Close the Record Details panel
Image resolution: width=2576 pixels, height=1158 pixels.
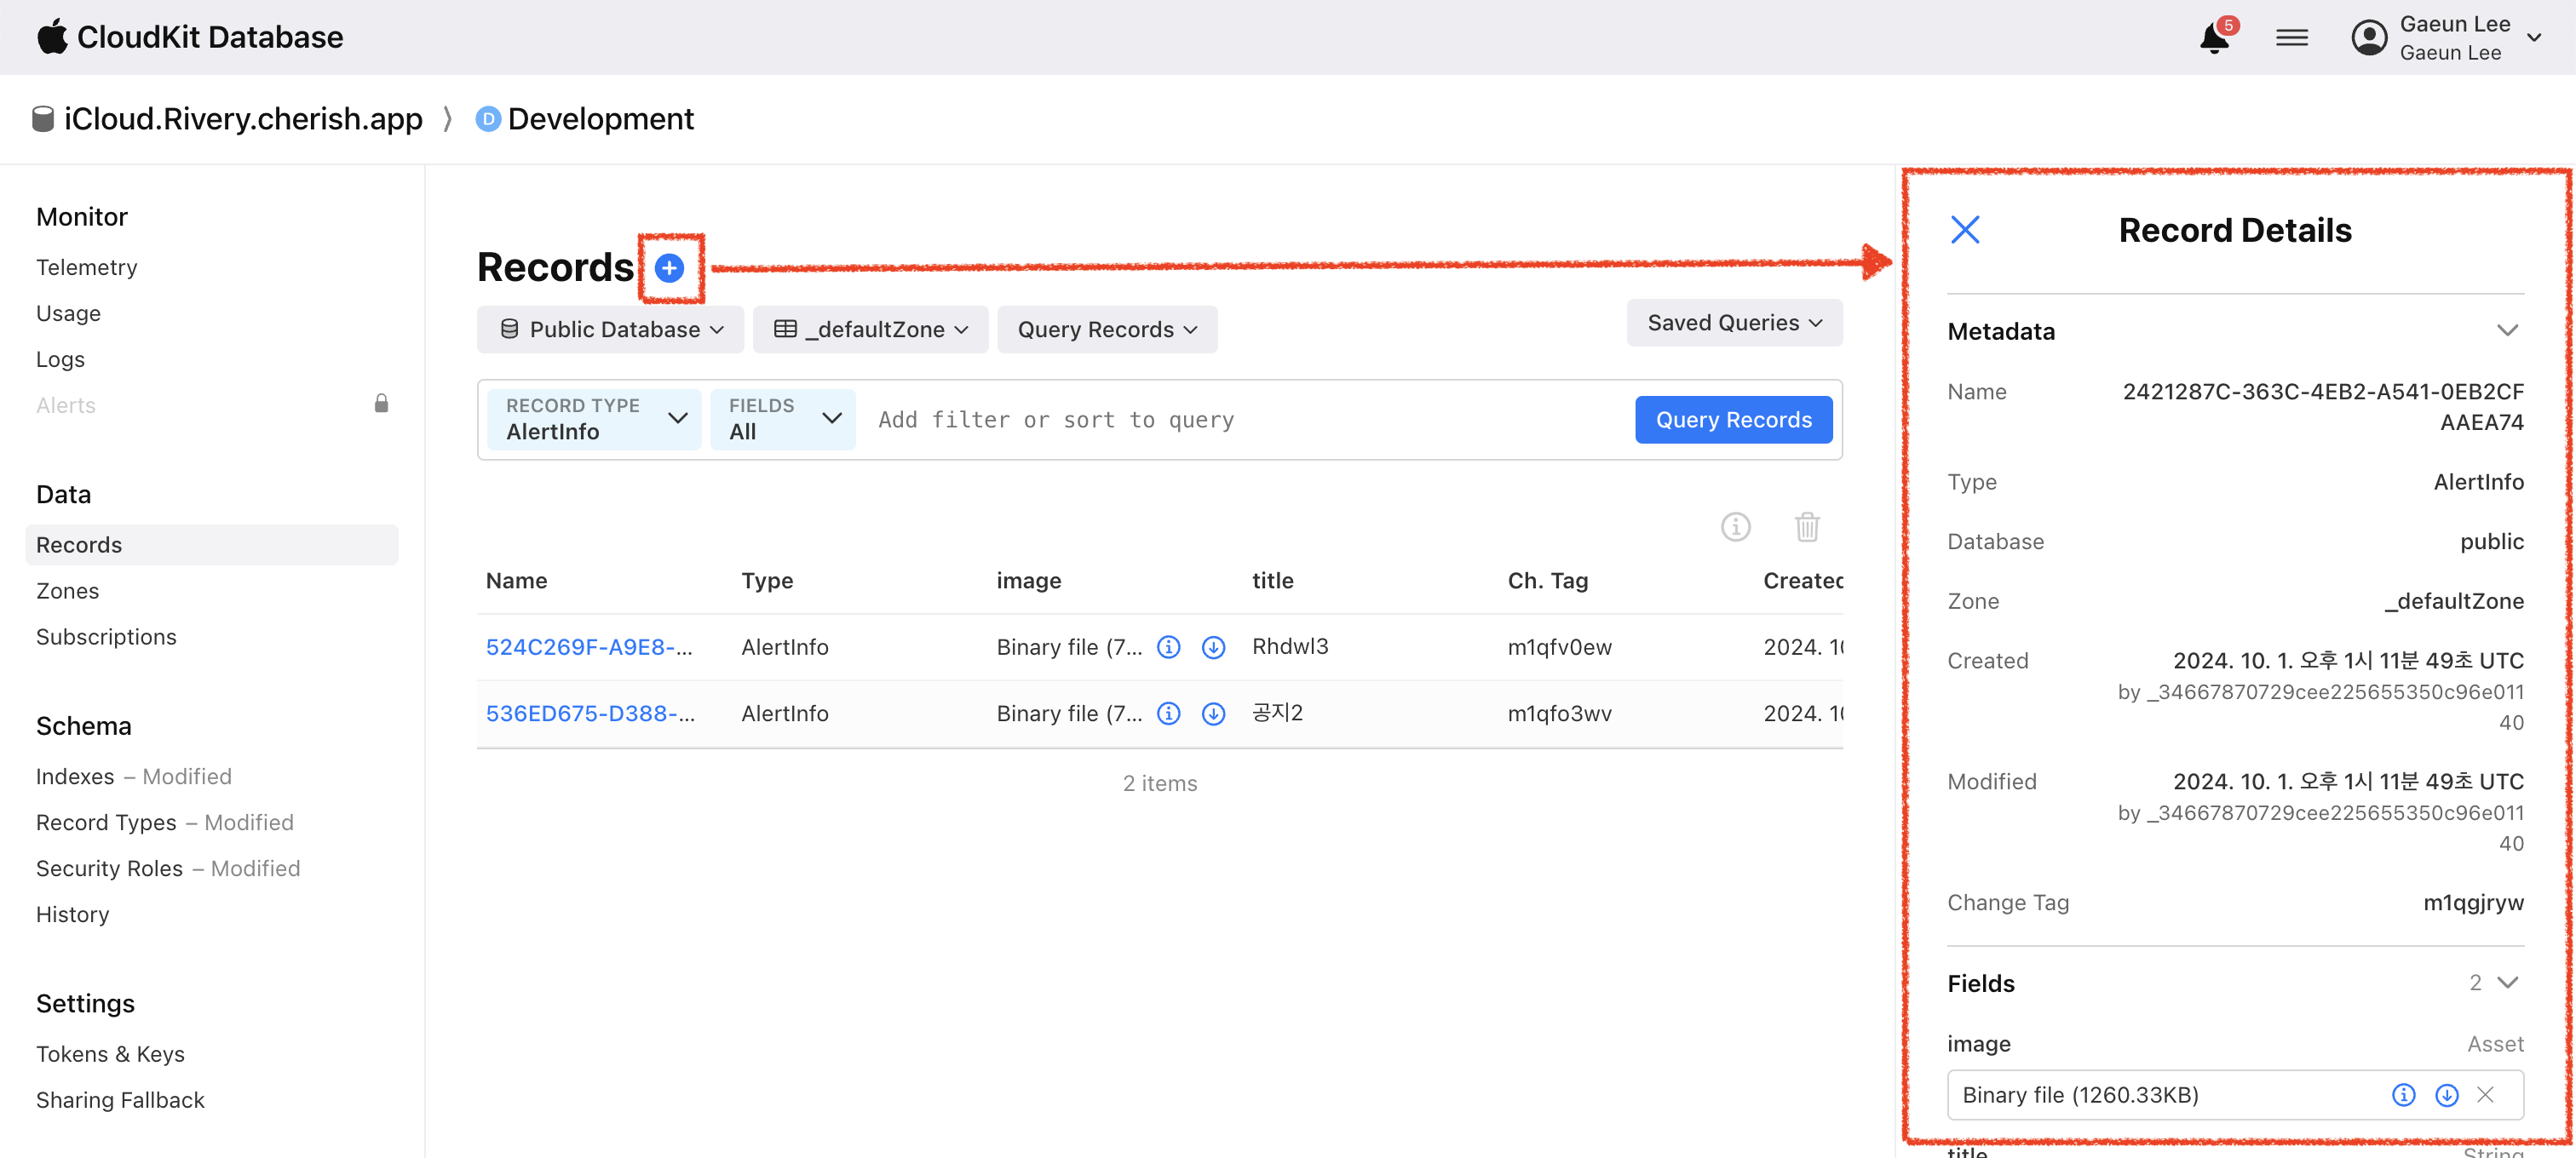click(1964, 230)
